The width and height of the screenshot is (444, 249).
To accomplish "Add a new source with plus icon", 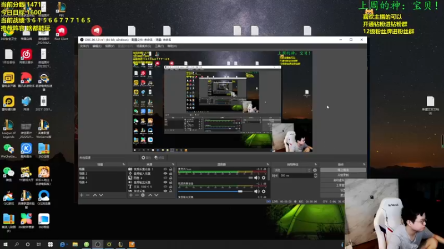I will [x=131, y=195].
